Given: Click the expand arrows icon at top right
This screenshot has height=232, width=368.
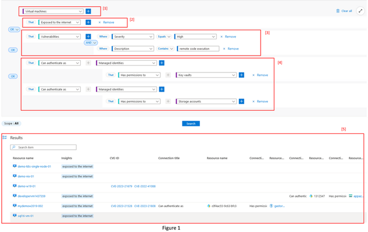Looking at the screenshot, I should point(360,11).
